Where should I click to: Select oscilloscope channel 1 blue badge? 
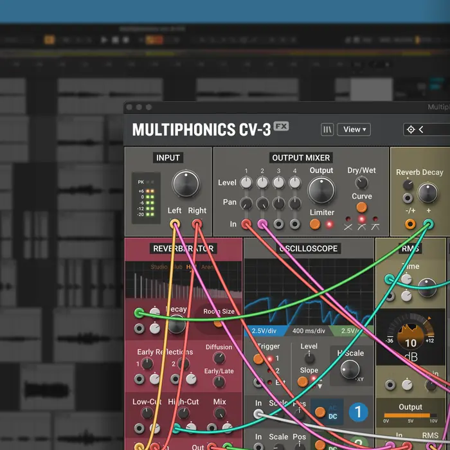click(357, 412)
